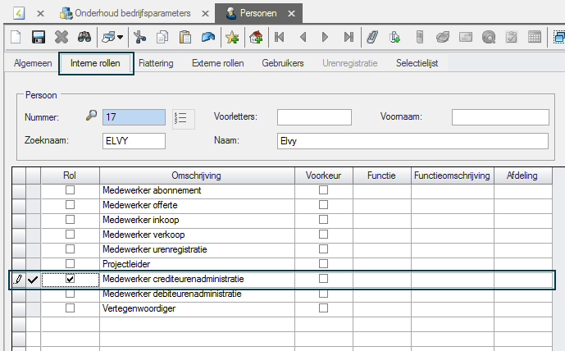This screenshot has width=565, height=351.
Task: Switch to the Fiattering tab
Action: tap(155, 63)
